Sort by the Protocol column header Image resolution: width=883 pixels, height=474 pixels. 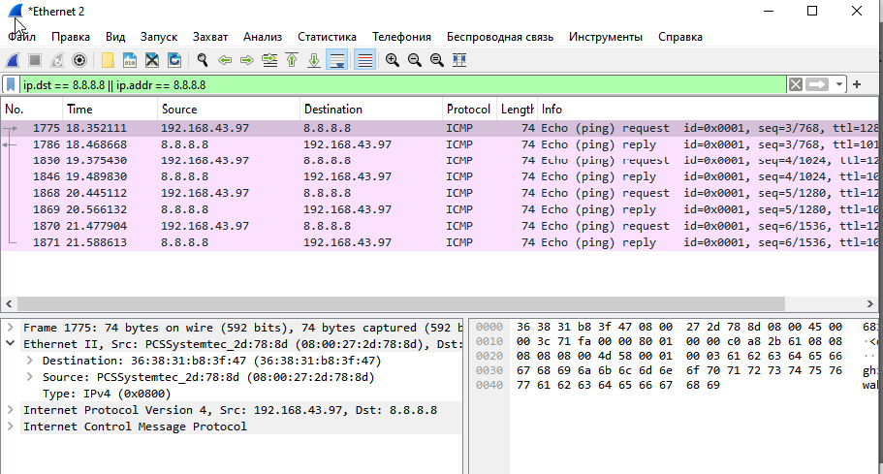[469, 110]
